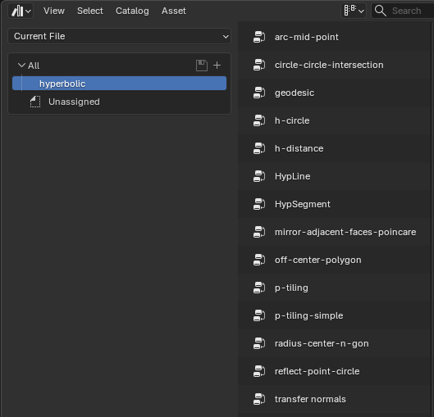Click the Unassigned catalog dotted-page icon
434x417 pixels.
click(35, 102)
